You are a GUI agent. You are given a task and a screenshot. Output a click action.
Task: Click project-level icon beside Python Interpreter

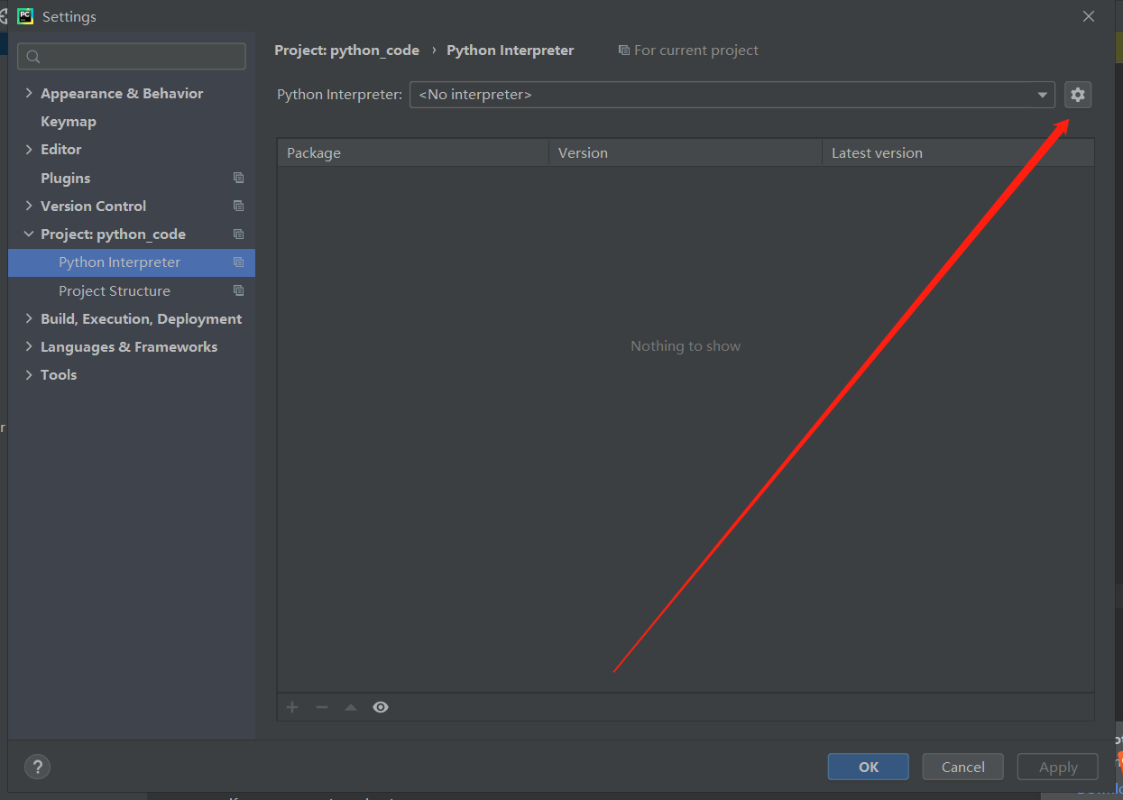pos(238,262)
